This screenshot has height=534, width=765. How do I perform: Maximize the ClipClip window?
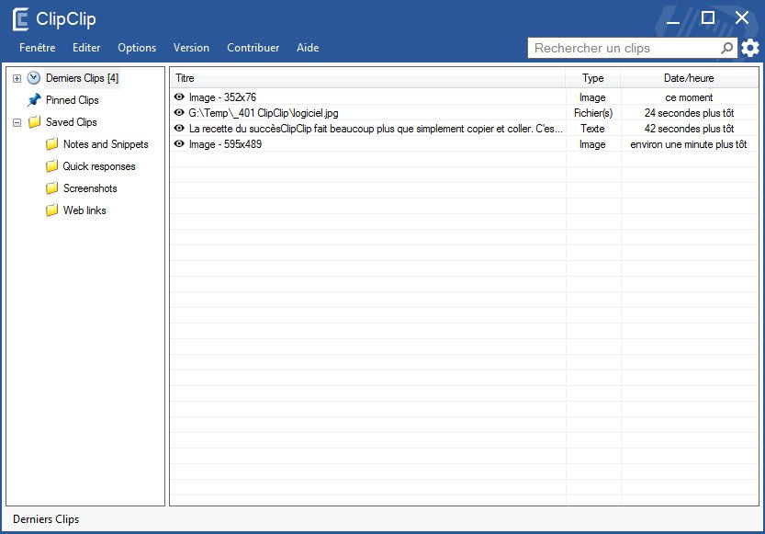pyautogui.click(x=708, y=18)
